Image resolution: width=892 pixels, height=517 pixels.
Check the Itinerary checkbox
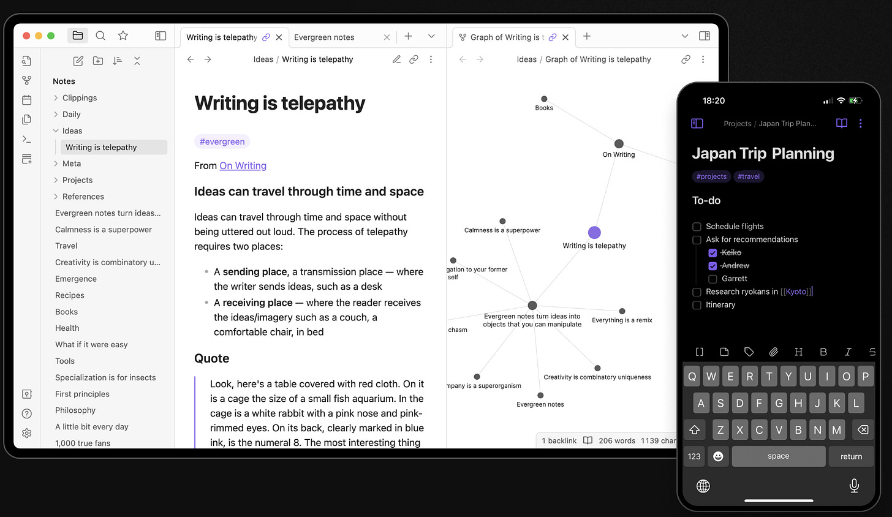[x=697, y=305]
